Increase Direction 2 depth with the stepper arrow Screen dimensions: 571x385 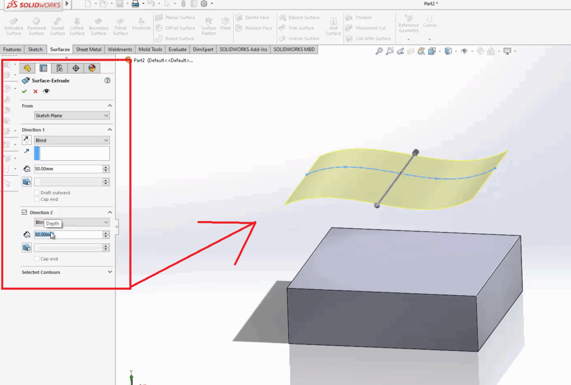coord(105,232)
